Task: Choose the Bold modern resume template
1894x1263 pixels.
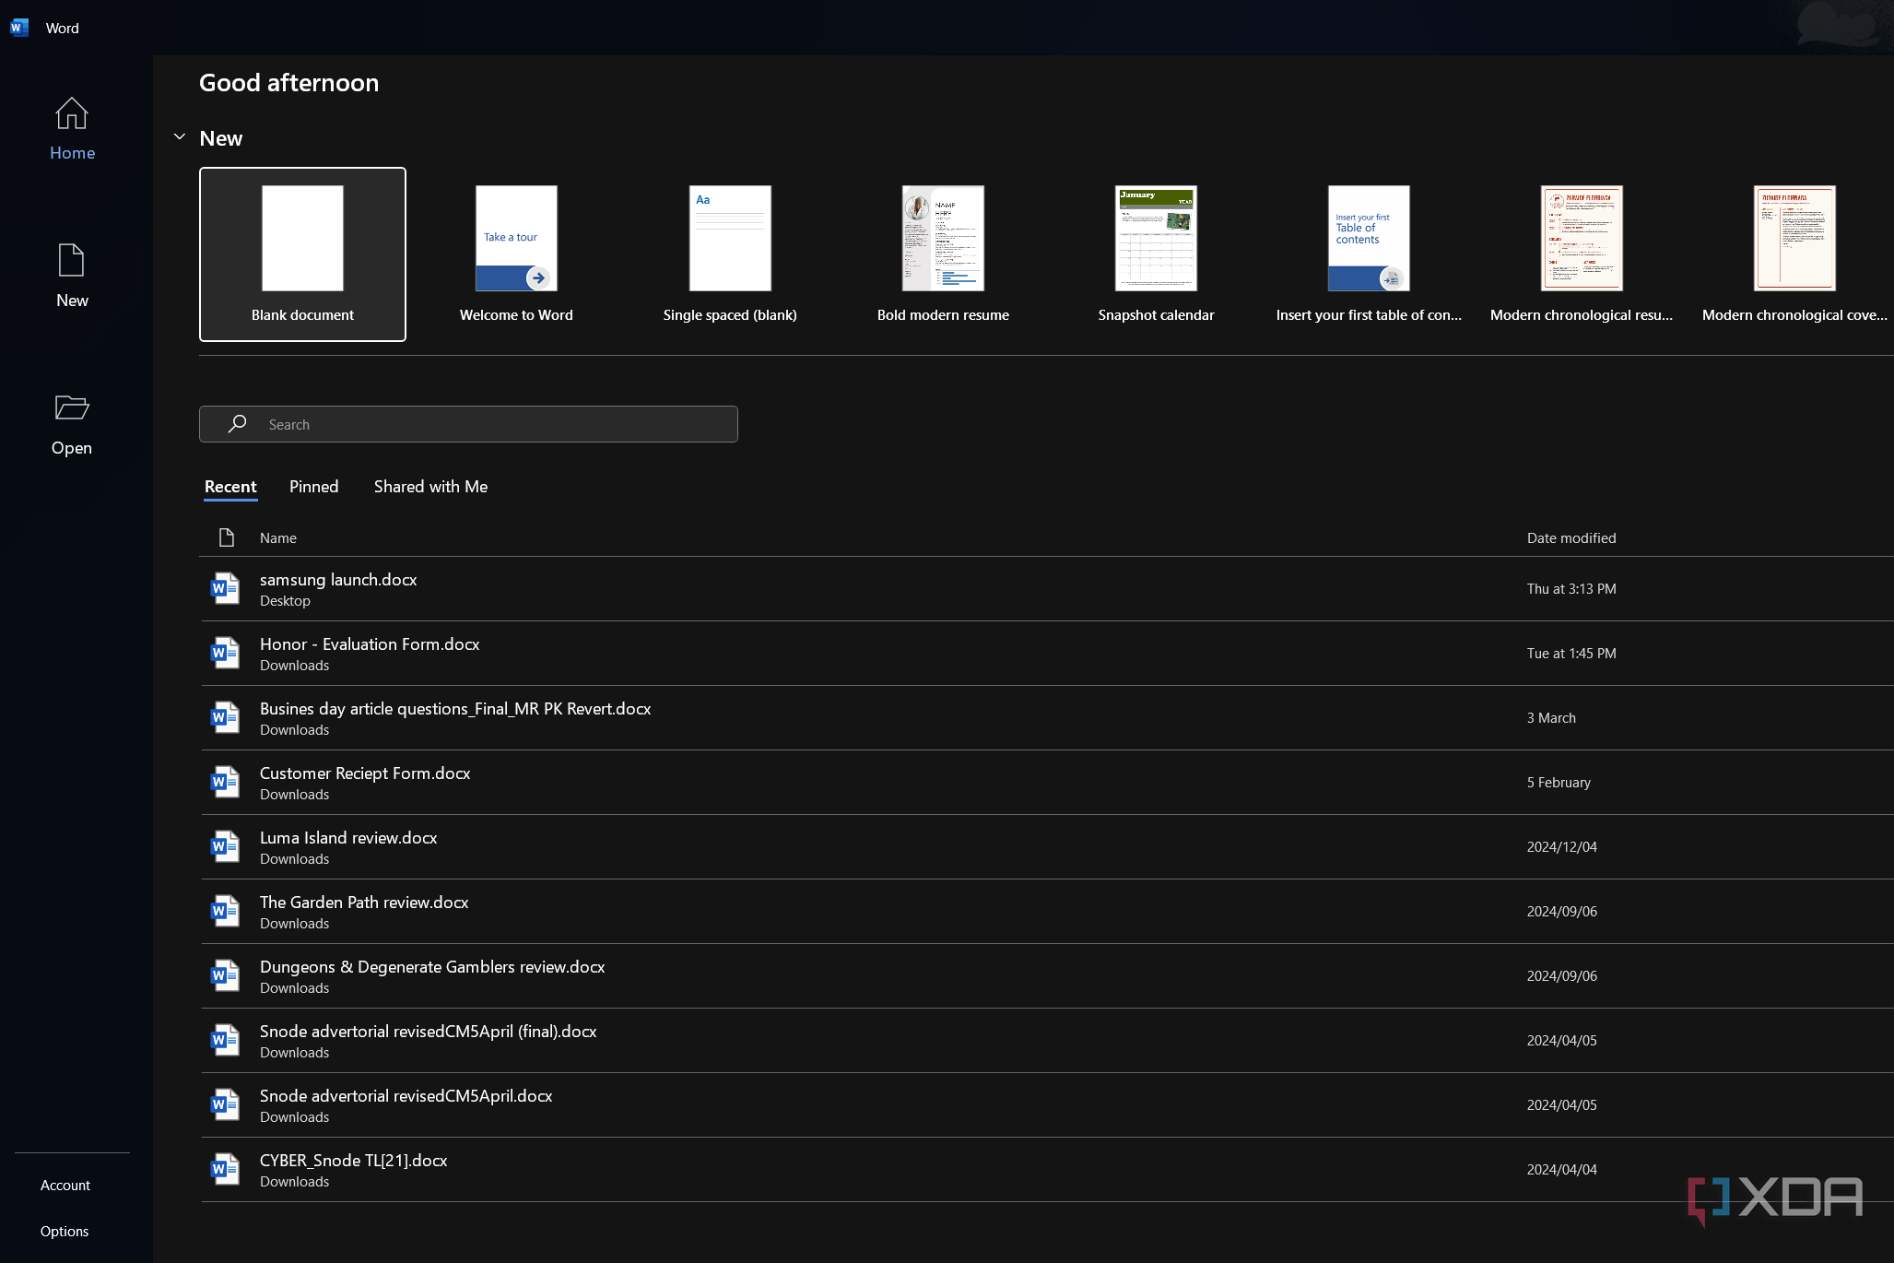Action: pyautogui.click(x=943, y=254)
